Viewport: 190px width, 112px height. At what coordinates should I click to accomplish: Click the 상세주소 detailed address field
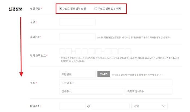91,91
